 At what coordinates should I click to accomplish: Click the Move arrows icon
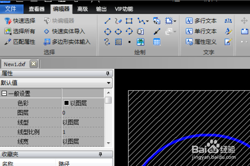pyautogui.click(x=244, y=21)
